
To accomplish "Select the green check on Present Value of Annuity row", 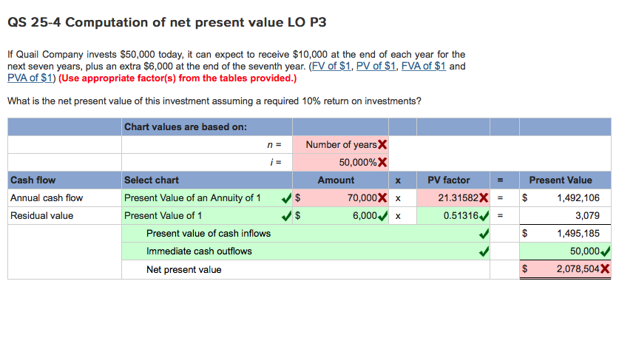I will (x=286, y=198).
